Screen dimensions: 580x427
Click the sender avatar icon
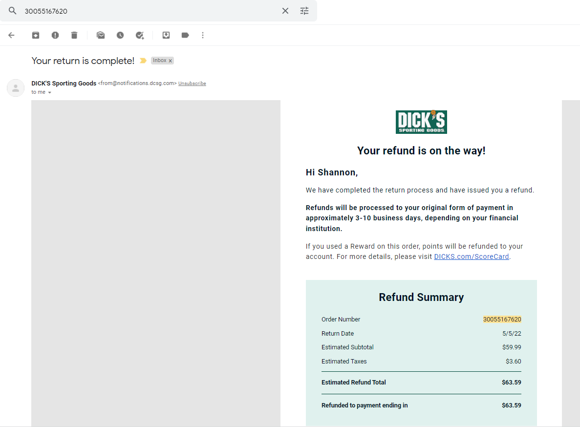coord(16,88)
